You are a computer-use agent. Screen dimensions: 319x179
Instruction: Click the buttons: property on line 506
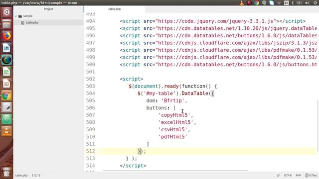(x=158, y=108)
